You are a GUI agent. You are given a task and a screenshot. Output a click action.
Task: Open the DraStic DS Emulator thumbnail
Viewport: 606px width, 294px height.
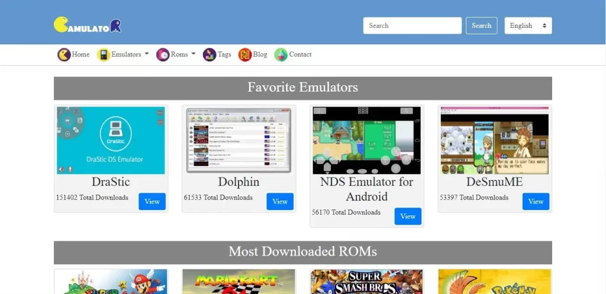111,140
